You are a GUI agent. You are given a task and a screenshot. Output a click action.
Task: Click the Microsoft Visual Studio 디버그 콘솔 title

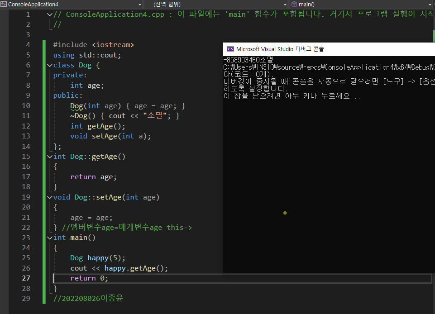click(x=280, y=49)
